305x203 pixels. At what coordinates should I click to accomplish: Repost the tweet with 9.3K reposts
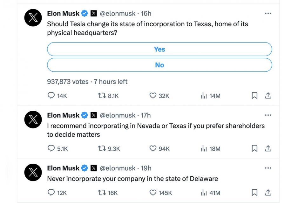click(102, 148)
